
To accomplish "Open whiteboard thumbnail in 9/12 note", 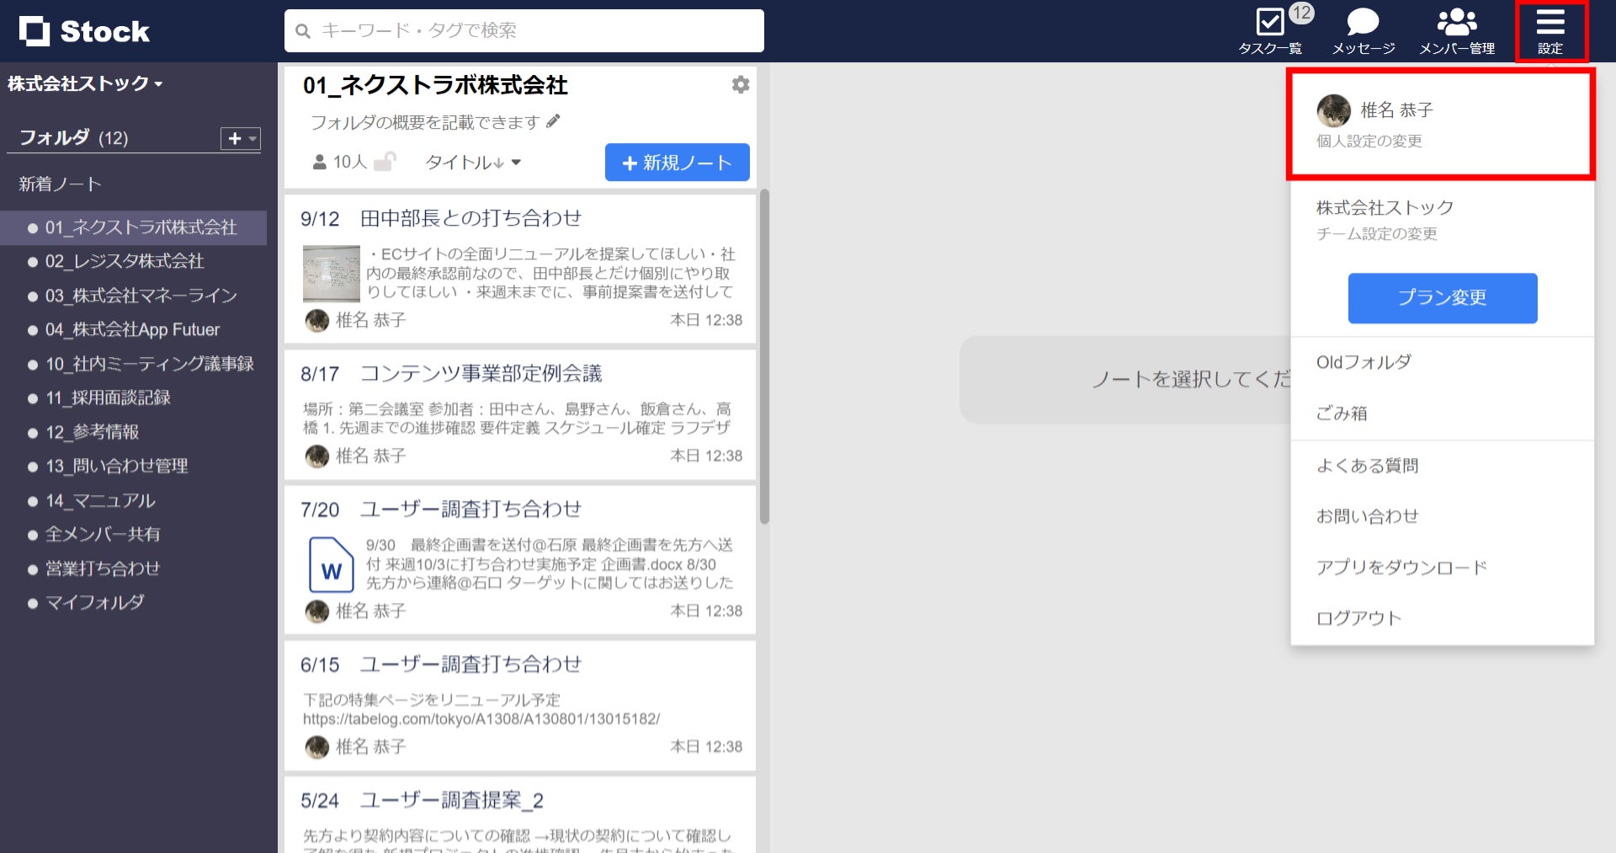I will pos(332,273).
